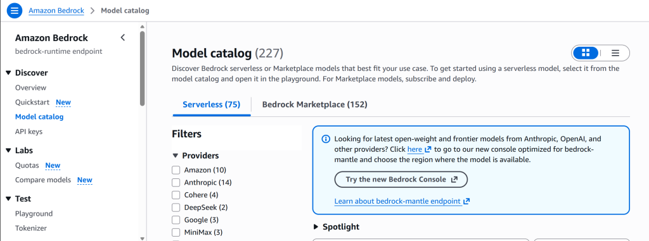Click Try the new Bedrock Console button

tap(401, 180)
